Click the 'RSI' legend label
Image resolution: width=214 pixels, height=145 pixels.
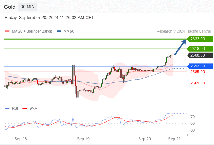tap(15, 109)
